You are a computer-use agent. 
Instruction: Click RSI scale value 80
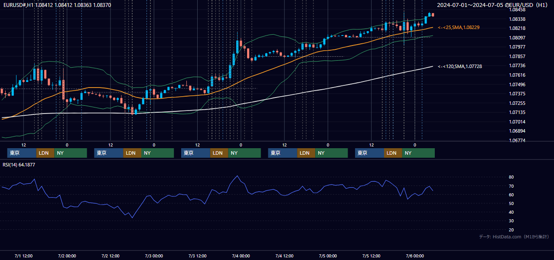[x=512, y=177]
